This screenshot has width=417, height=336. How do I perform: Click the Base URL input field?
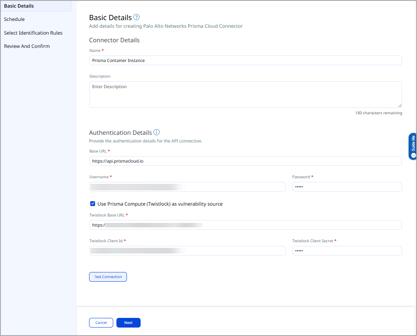(x=245, y=161)
